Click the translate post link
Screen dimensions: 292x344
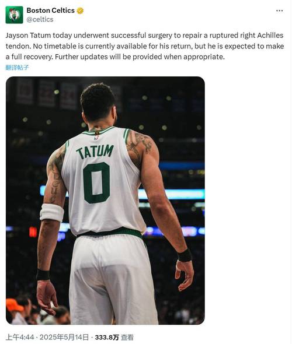click(17, 68)
